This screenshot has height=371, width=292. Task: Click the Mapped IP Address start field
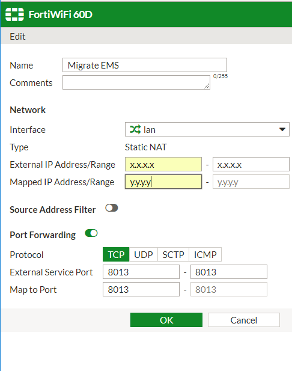click(163, 182)
